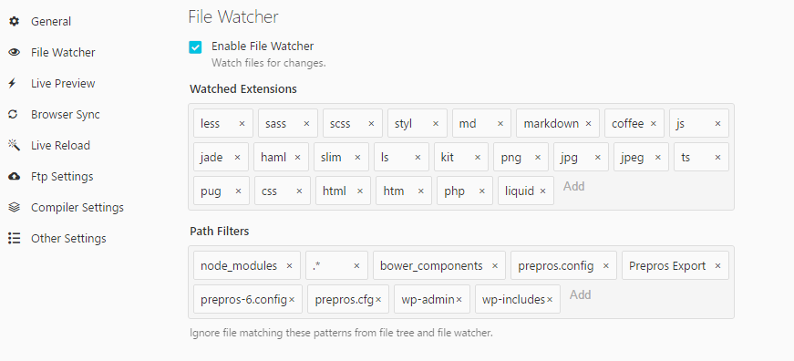
Task: Remove the liquid extension tag
Action: tap(542, 191)
